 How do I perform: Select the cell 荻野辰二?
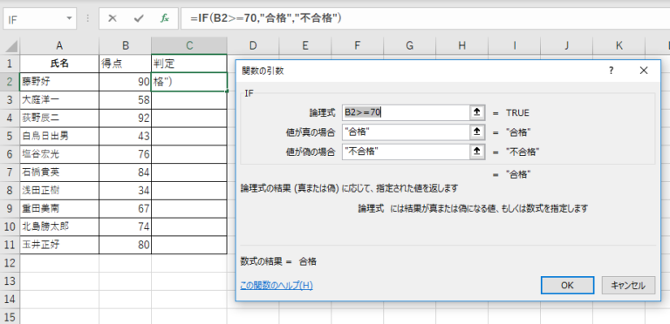[x=59, y=118]
